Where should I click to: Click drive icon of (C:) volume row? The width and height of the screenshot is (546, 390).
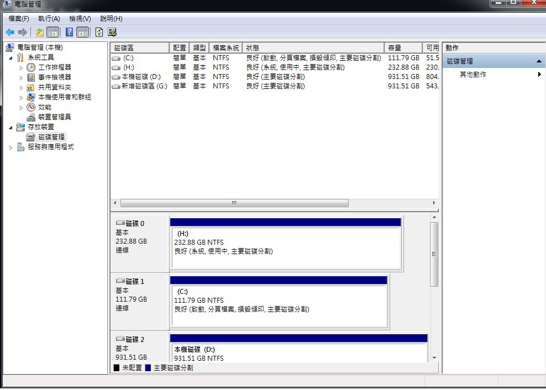click(116, 59)
